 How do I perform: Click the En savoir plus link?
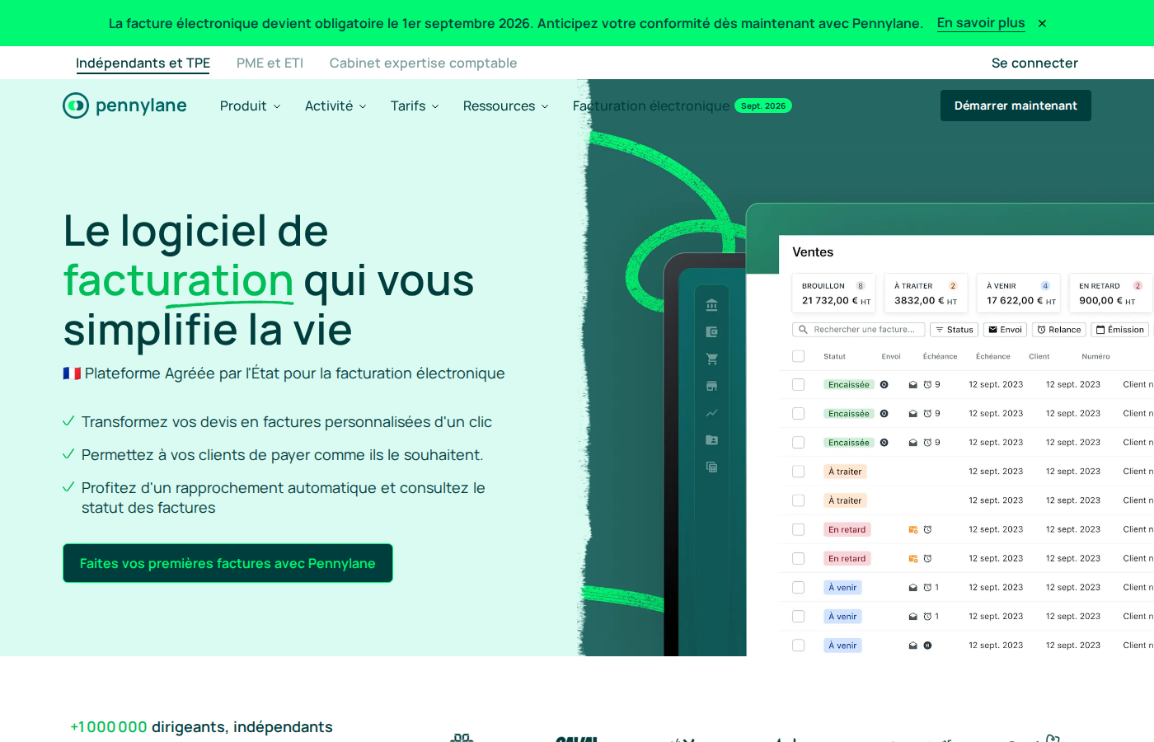(981, 23)
